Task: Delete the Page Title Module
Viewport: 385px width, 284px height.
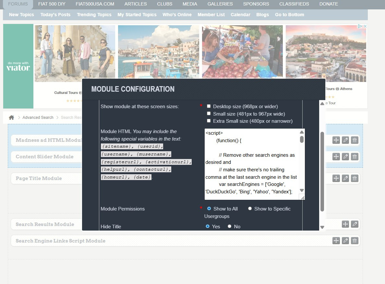Action: pos(355,178)
